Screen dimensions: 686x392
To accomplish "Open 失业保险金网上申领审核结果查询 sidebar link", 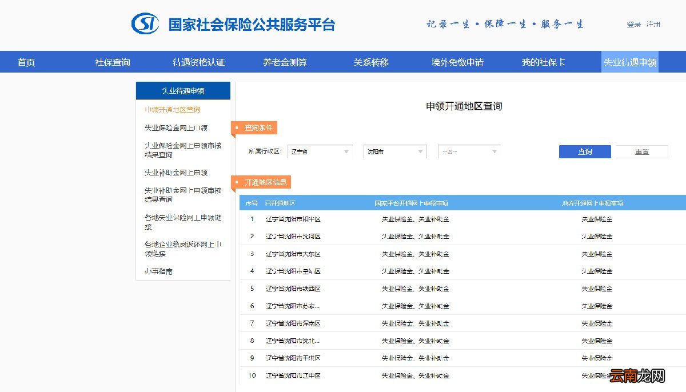I will pyautogui.click(x=183, y=150).
